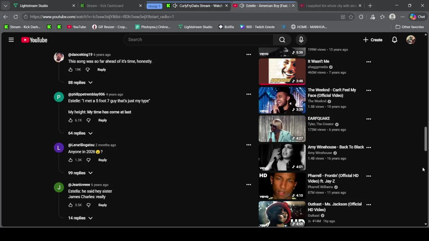
Task: Play It Wasn't Me thumbnail
Action: pyautogui.click(x=282, y=71)
